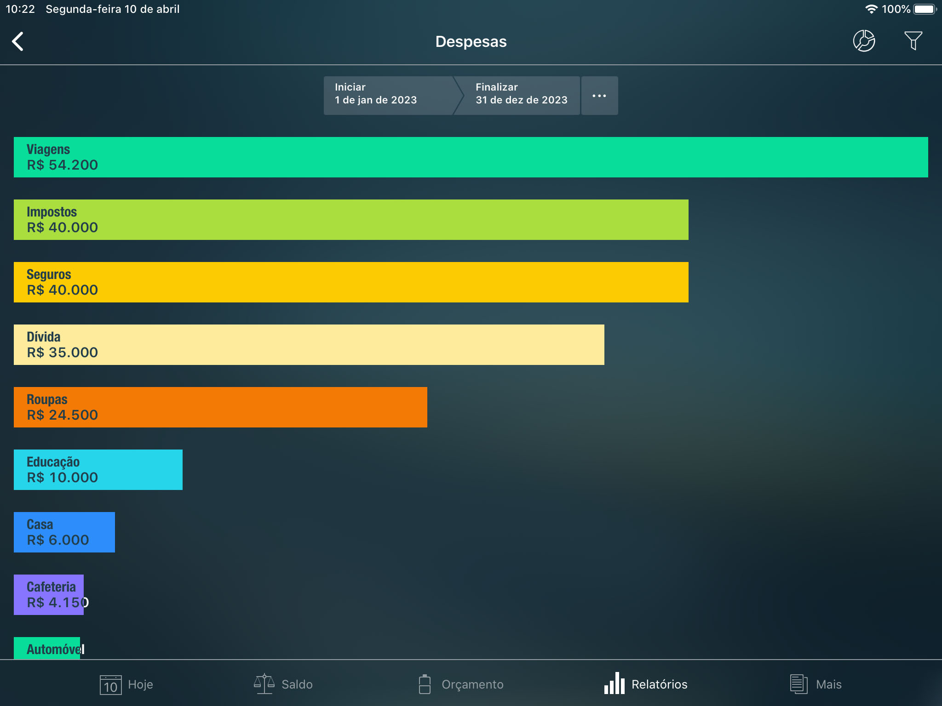This screenshot has width=942, height=706.
Task: Switch to pie chart view
Action: pos(864,41)
